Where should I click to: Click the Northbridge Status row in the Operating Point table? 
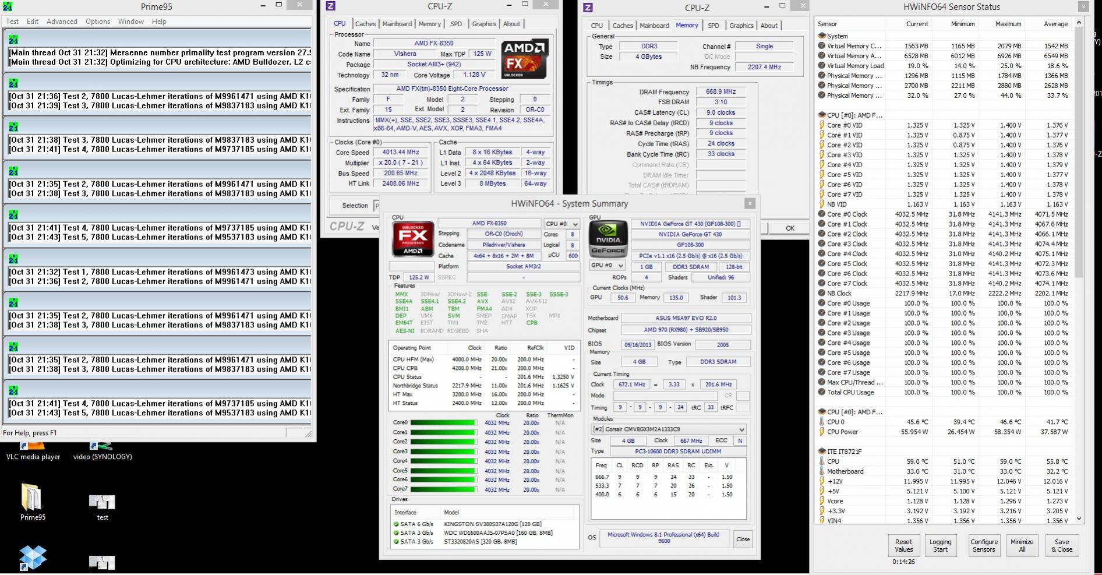pos(485,386)
